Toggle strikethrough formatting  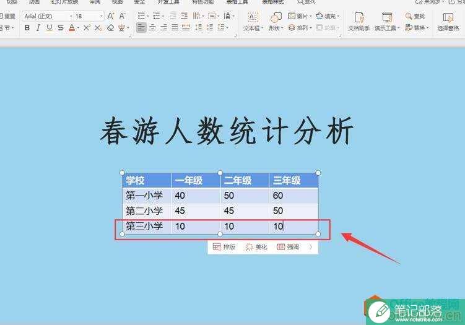tap(61, 28)
